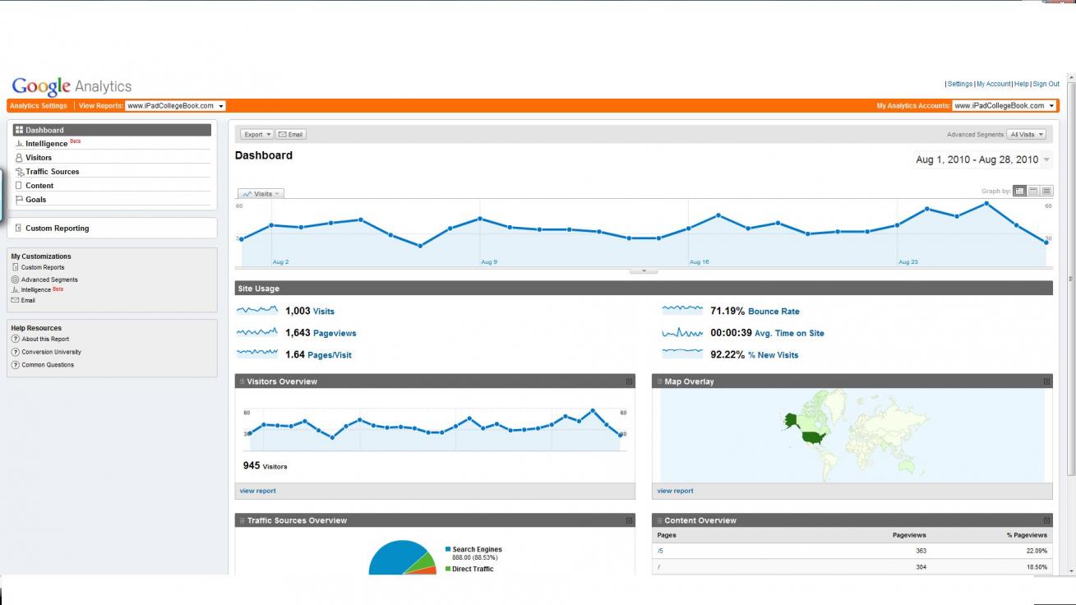Click the Pageviews link in Site Usage

coord(335,333)
